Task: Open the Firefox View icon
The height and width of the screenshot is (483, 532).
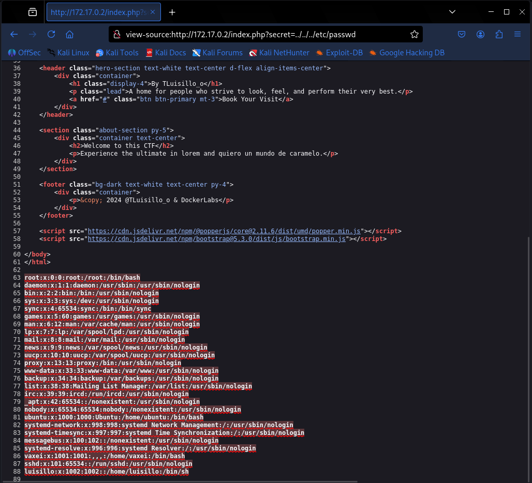Action: tap(33, 12)
